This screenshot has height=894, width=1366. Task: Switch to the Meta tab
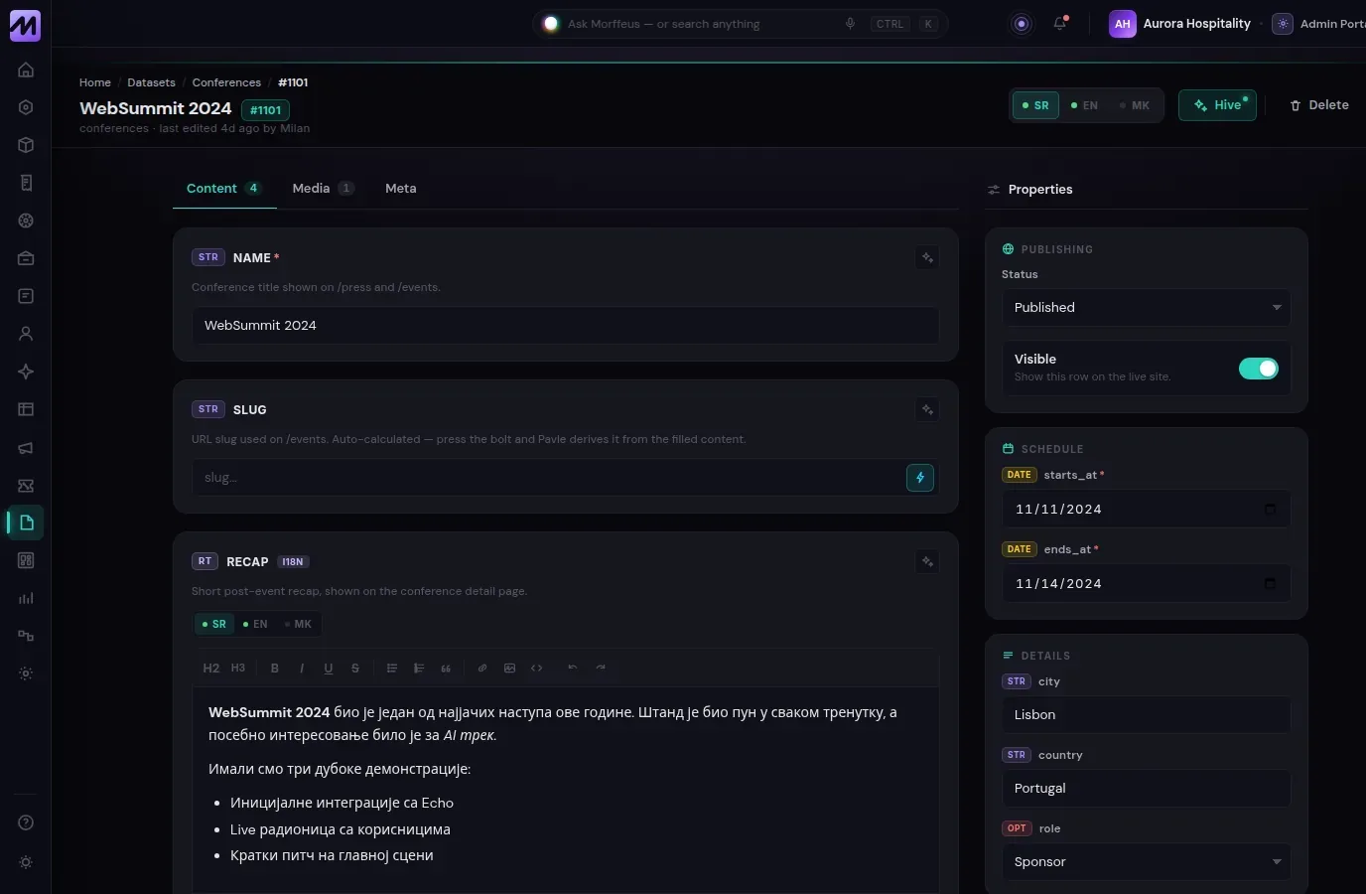(401, 189)
